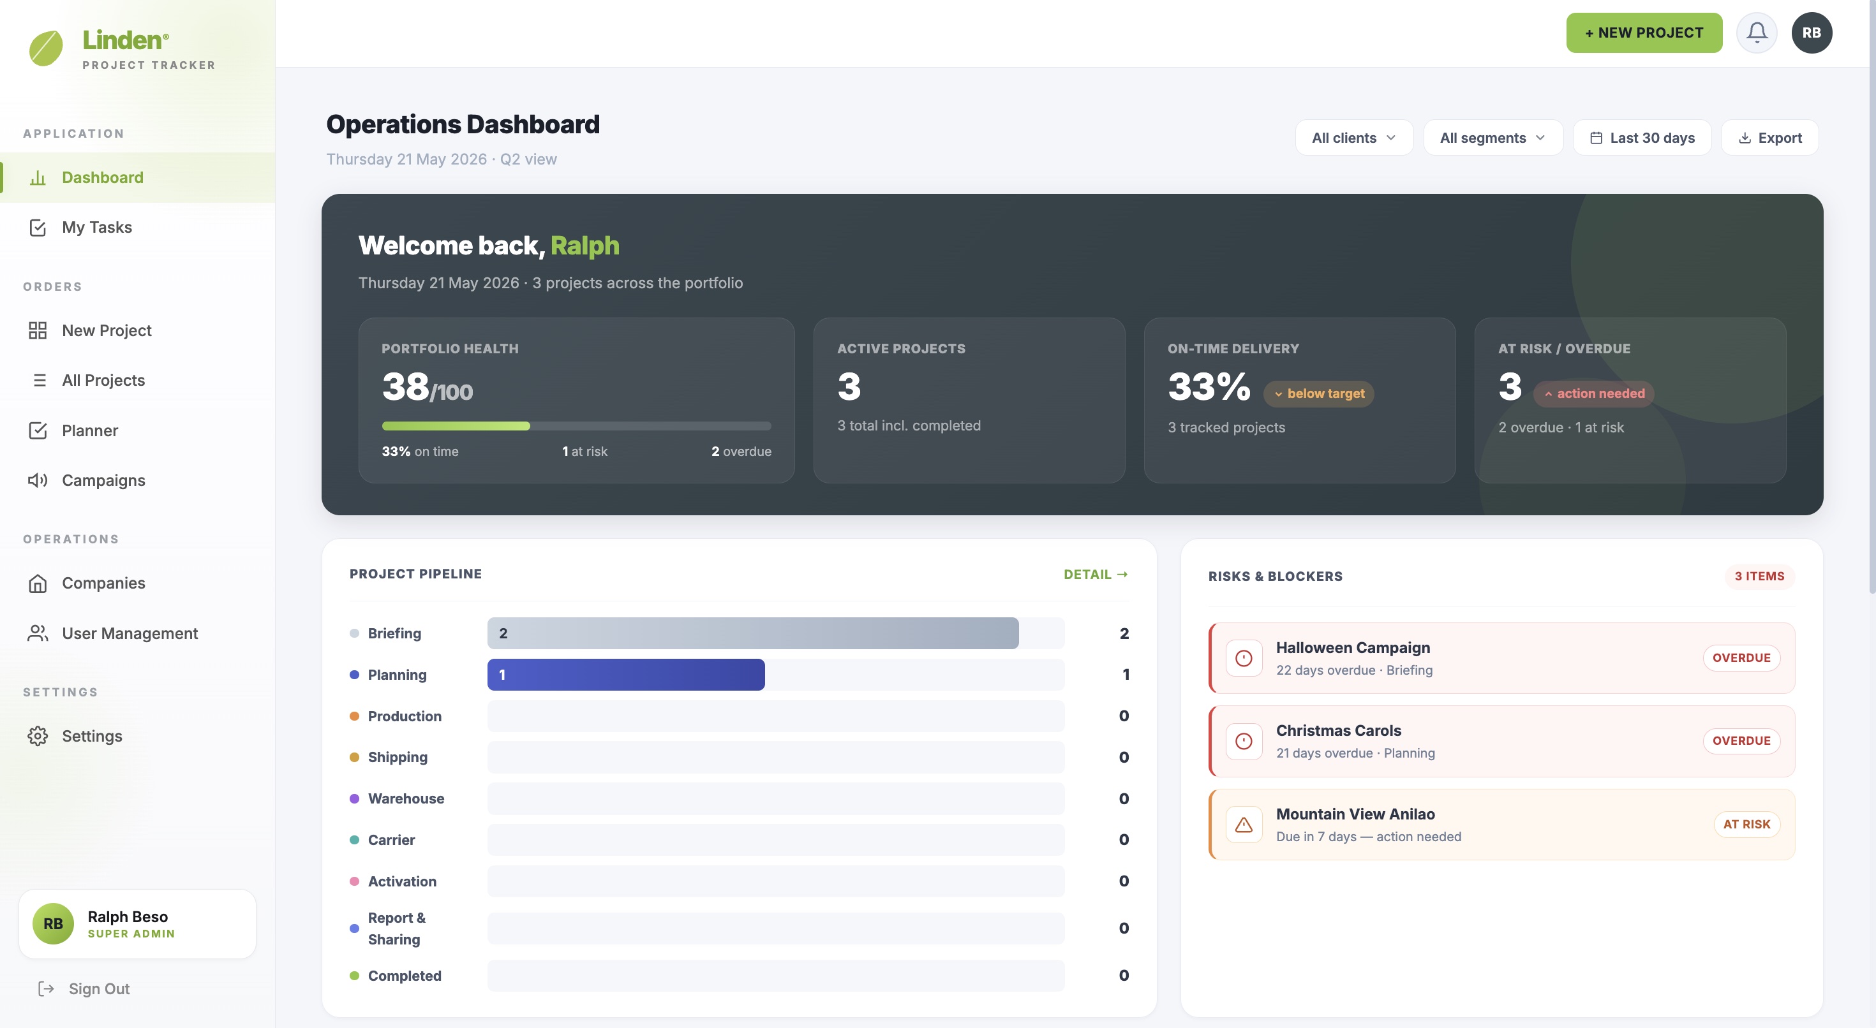Click the Planner sidebar icon
Screen dimensions: 1876x1028
pos(38,430)
